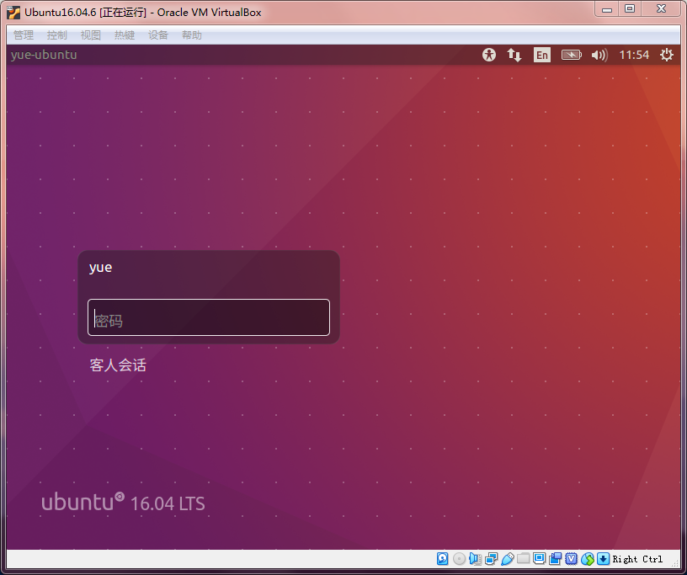Maximize the VirtualBox window
Screen dimensions: 687x575
[630, 9]
